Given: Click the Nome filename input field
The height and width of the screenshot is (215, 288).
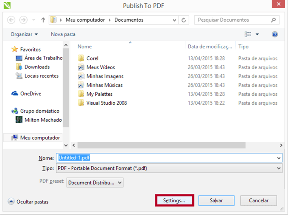Looking at the screenshot, I should pos(169,158).
